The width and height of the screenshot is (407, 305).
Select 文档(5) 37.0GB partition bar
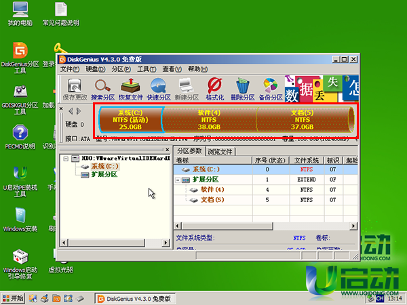tap(303, 120)
